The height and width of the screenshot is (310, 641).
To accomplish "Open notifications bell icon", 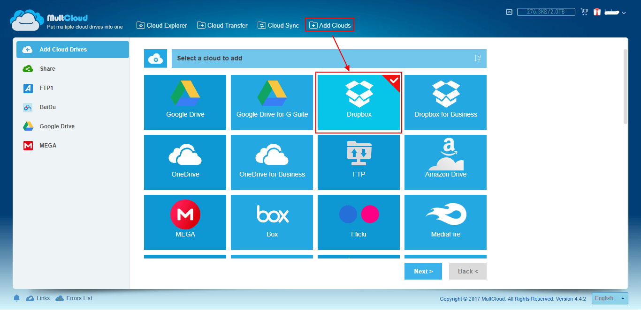I will point(17,298).
